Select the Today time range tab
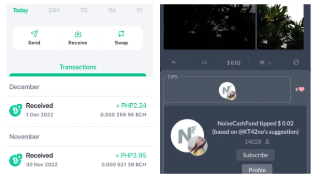The image size is (317, 178). (20, 10)
